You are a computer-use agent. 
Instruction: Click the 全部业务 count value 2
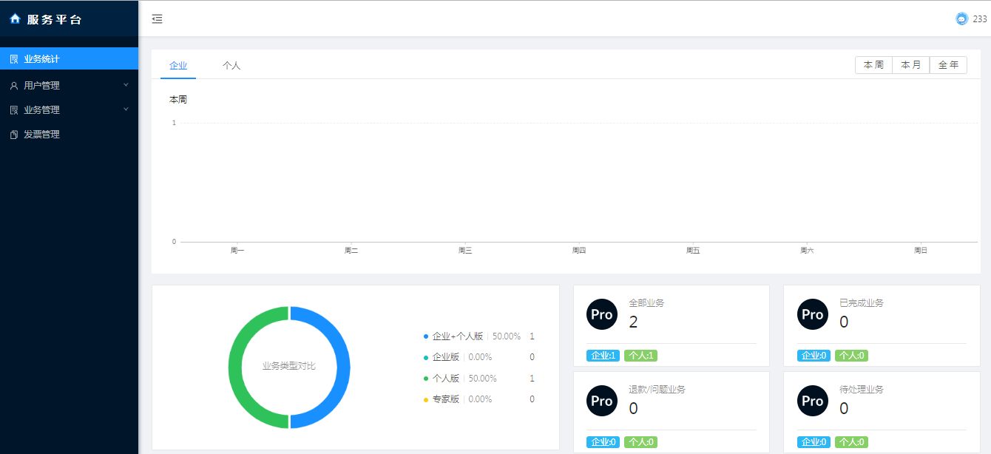(x=633, y=322)
